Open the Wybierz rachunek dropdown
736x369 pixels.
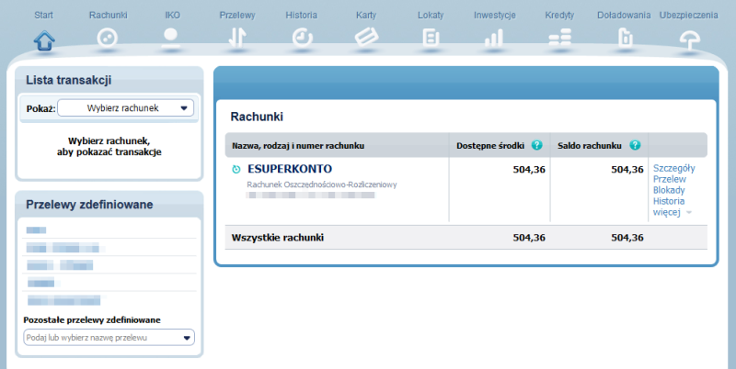pos(125,108)
